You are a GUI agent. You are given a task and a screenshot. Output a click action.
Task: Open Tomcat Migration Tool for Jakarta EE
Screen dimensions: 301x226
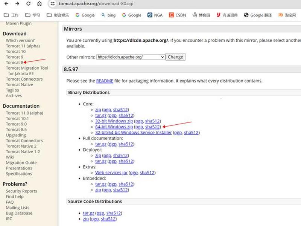pyautogui.click(x=27, y=71)
